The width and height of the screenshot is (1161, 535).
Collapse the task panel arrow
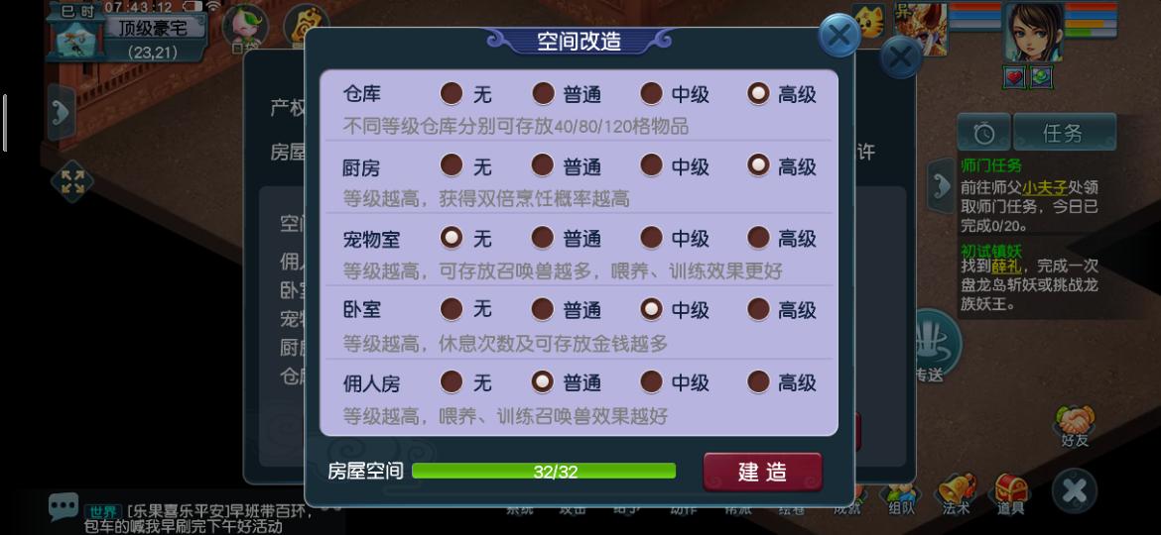(941, 185)
